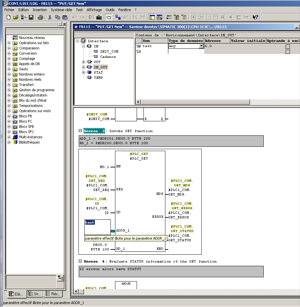Expand the OUT interface node

[84, 62]
